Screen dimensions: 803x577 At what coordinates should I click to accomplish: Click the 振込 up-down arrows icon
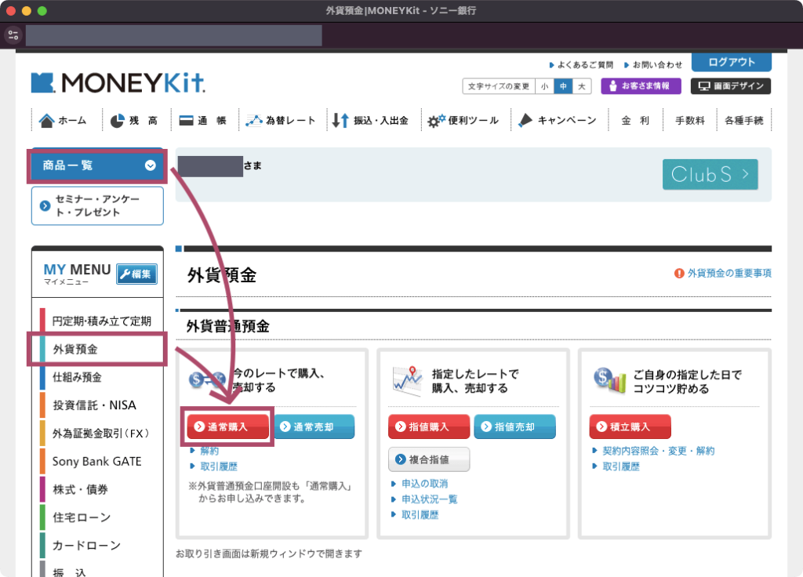[x=340, y=120]
